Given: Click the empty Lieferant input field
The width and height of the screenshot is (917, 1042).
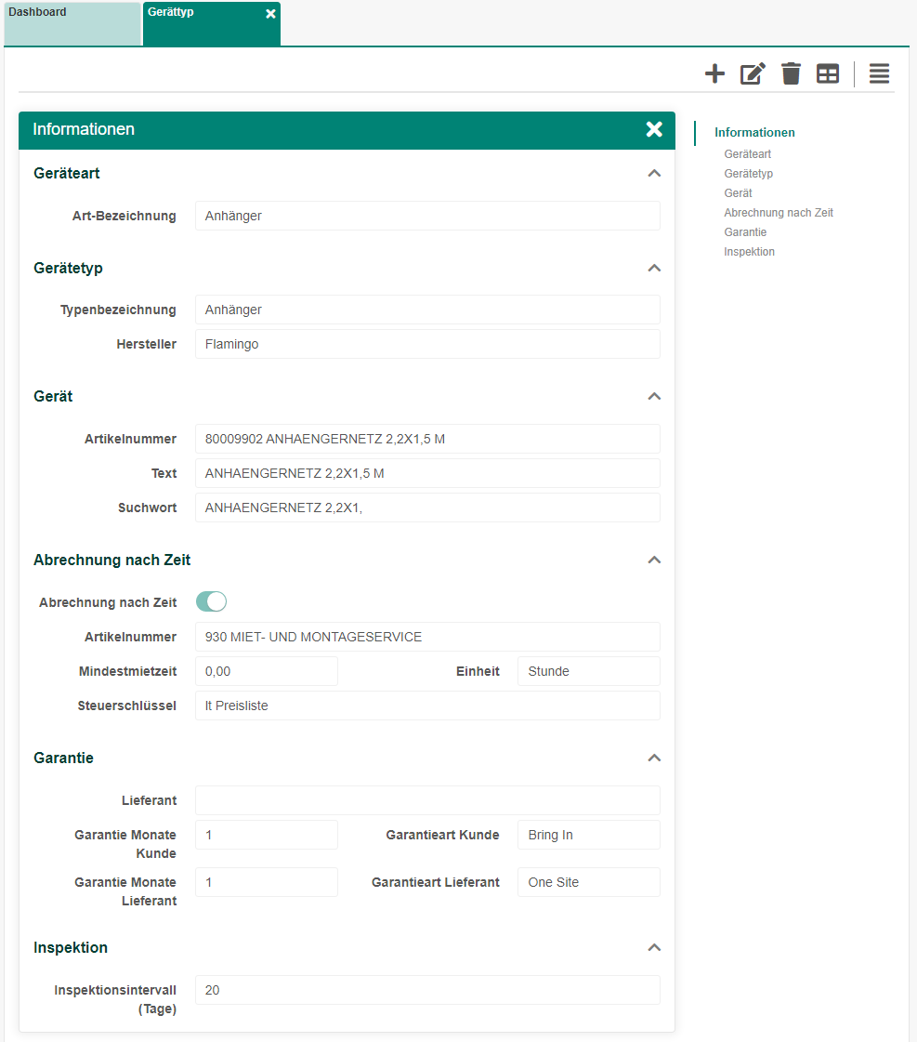Looking at the screenshot, I should (x=427, y=800).
